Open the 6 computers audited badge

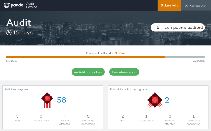(177, 27)
